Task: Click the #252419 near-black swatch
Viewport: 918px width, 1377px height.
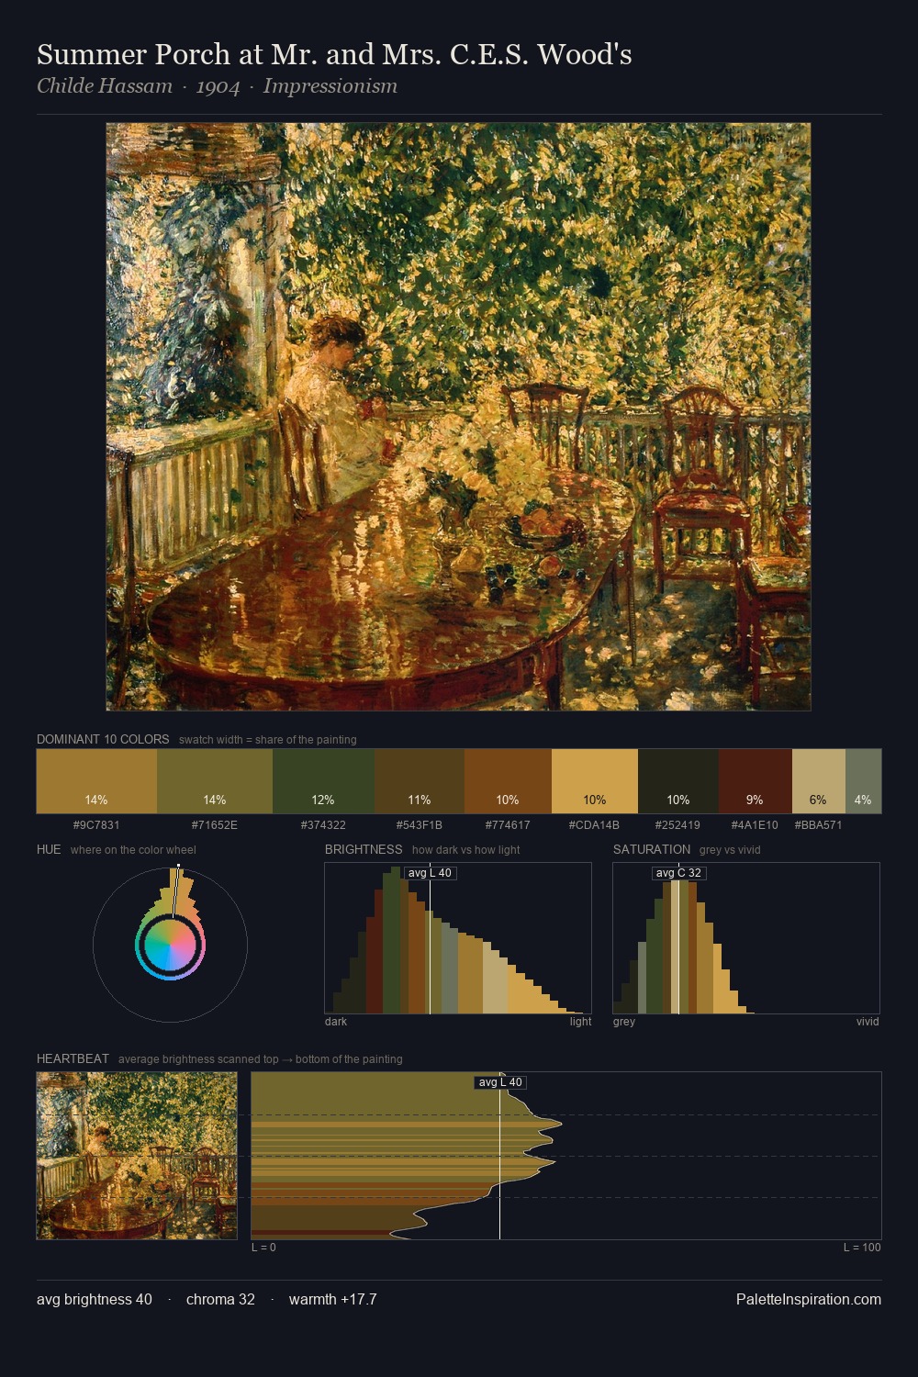Action: coord(678,781)
